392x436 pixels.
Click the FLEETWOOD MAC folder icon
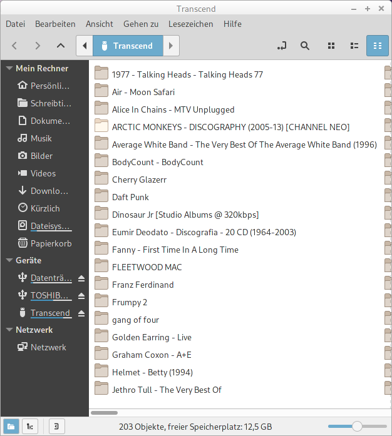[x=101, y=266]
